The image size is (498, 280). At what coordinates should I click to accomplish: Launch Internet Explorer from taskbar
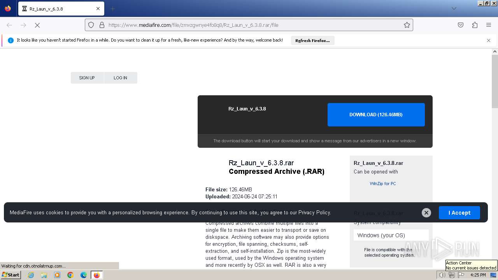pos(31,275)
